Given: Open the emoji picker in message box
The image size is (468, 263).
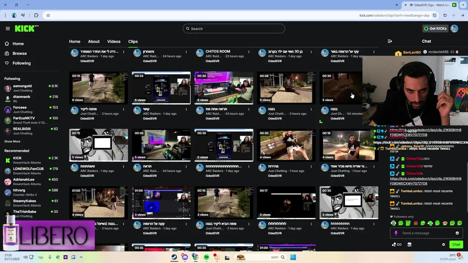Looking at the screenshot, I should (457, 233).
